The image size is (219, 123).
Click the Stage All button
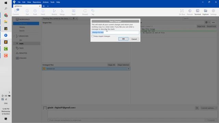click(112, 65)
